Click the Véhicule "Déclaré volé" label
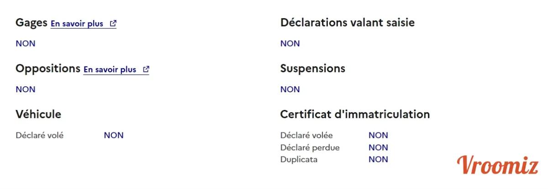548x189 pixels. point(40,136)
